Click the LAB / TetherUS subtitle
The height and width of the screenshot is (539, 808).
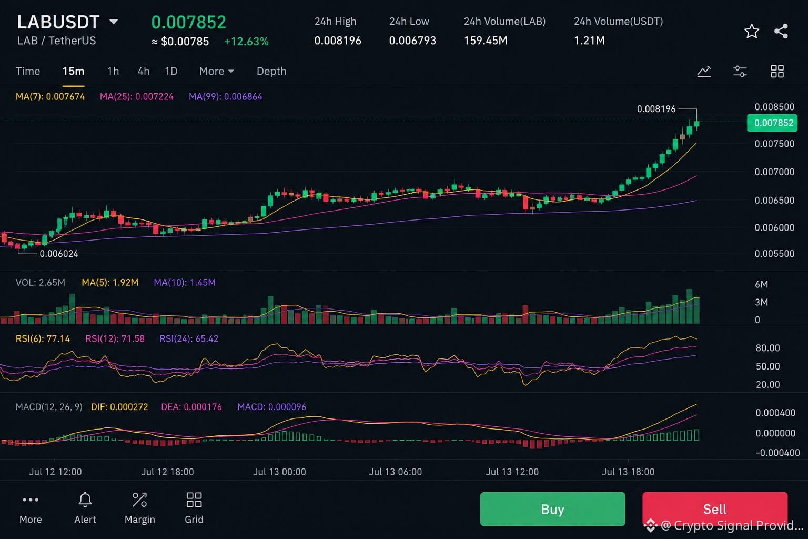(x=56, y=41)
